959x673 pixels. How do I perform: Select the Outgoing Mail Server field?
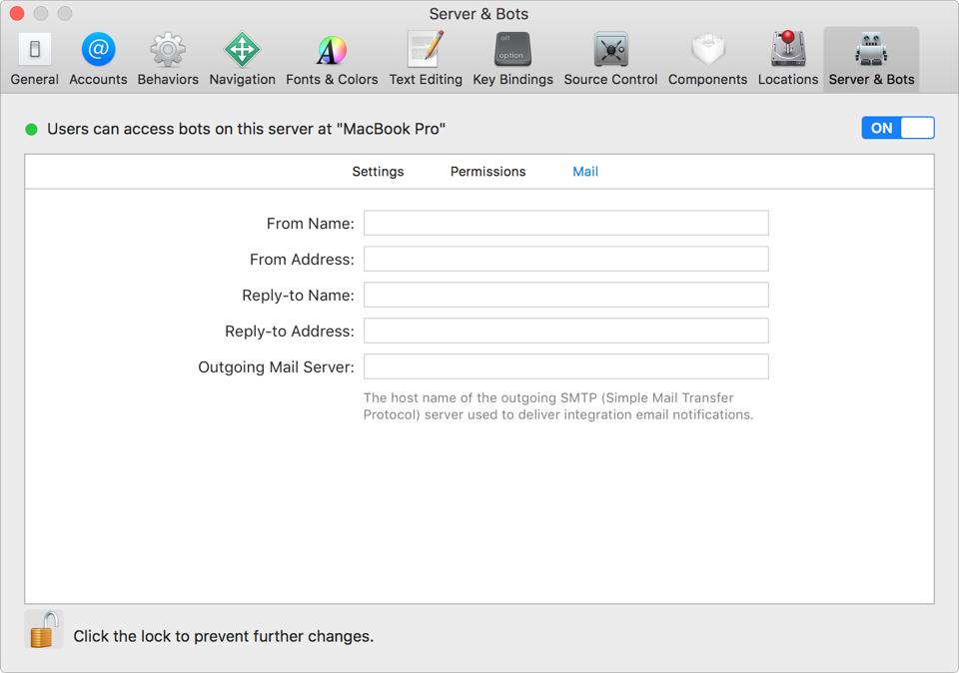565,366
